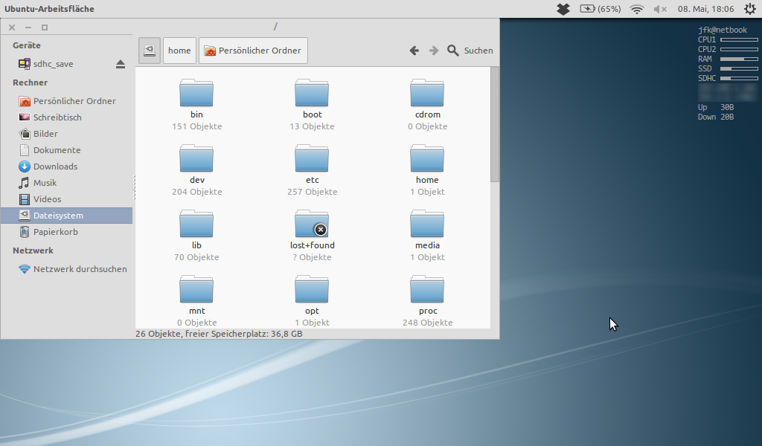Image resolution: width=762 pixels, height=446 pixels.
Task: Select the opt folder icon
Action: pos(312,289)
